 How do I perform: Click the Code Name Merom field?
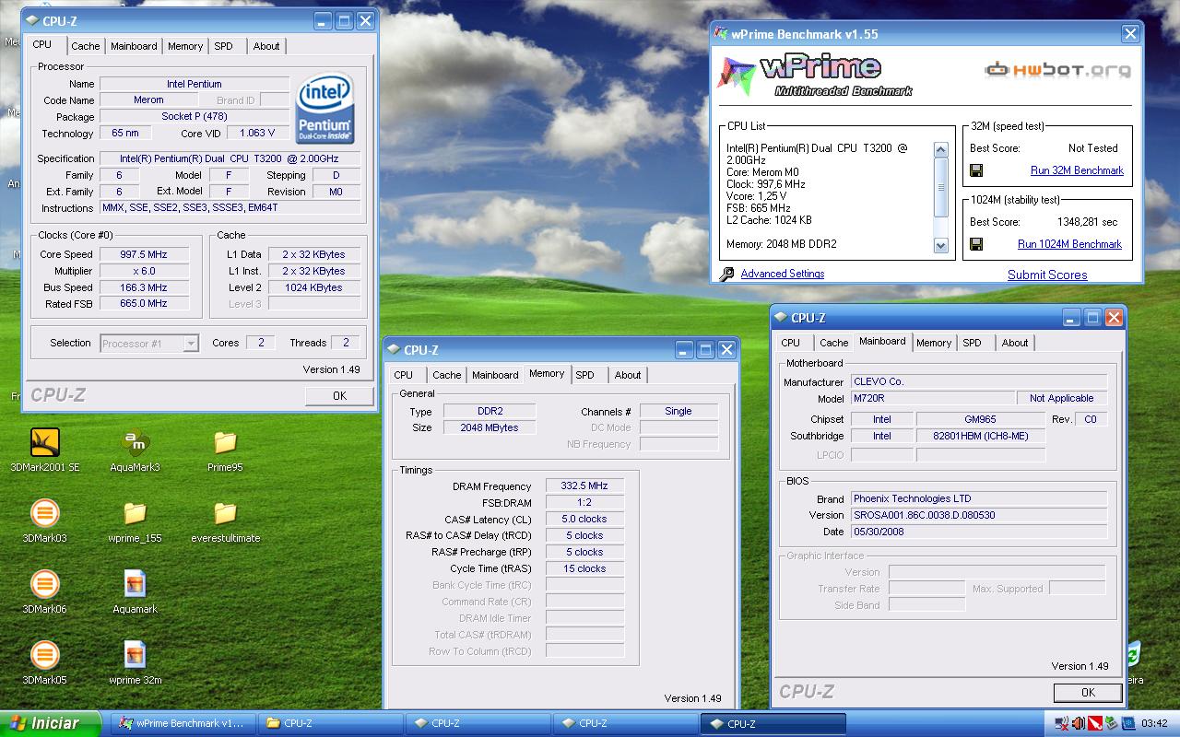pyautogui.click(x=149, y=100)
